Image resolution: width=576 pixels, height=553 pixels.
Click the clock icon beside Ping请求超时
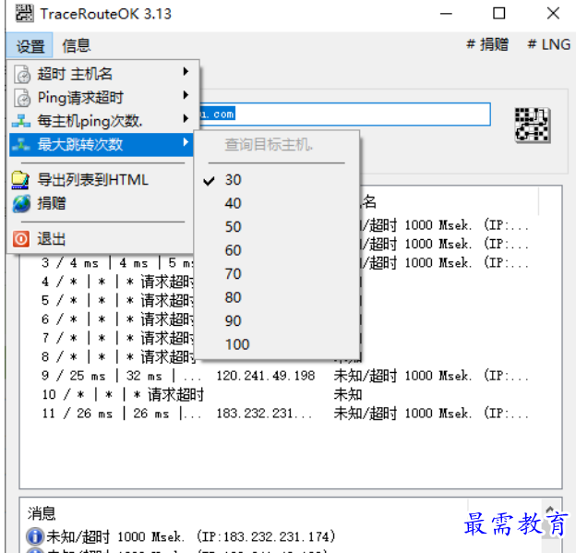click(x=23, y=98)
